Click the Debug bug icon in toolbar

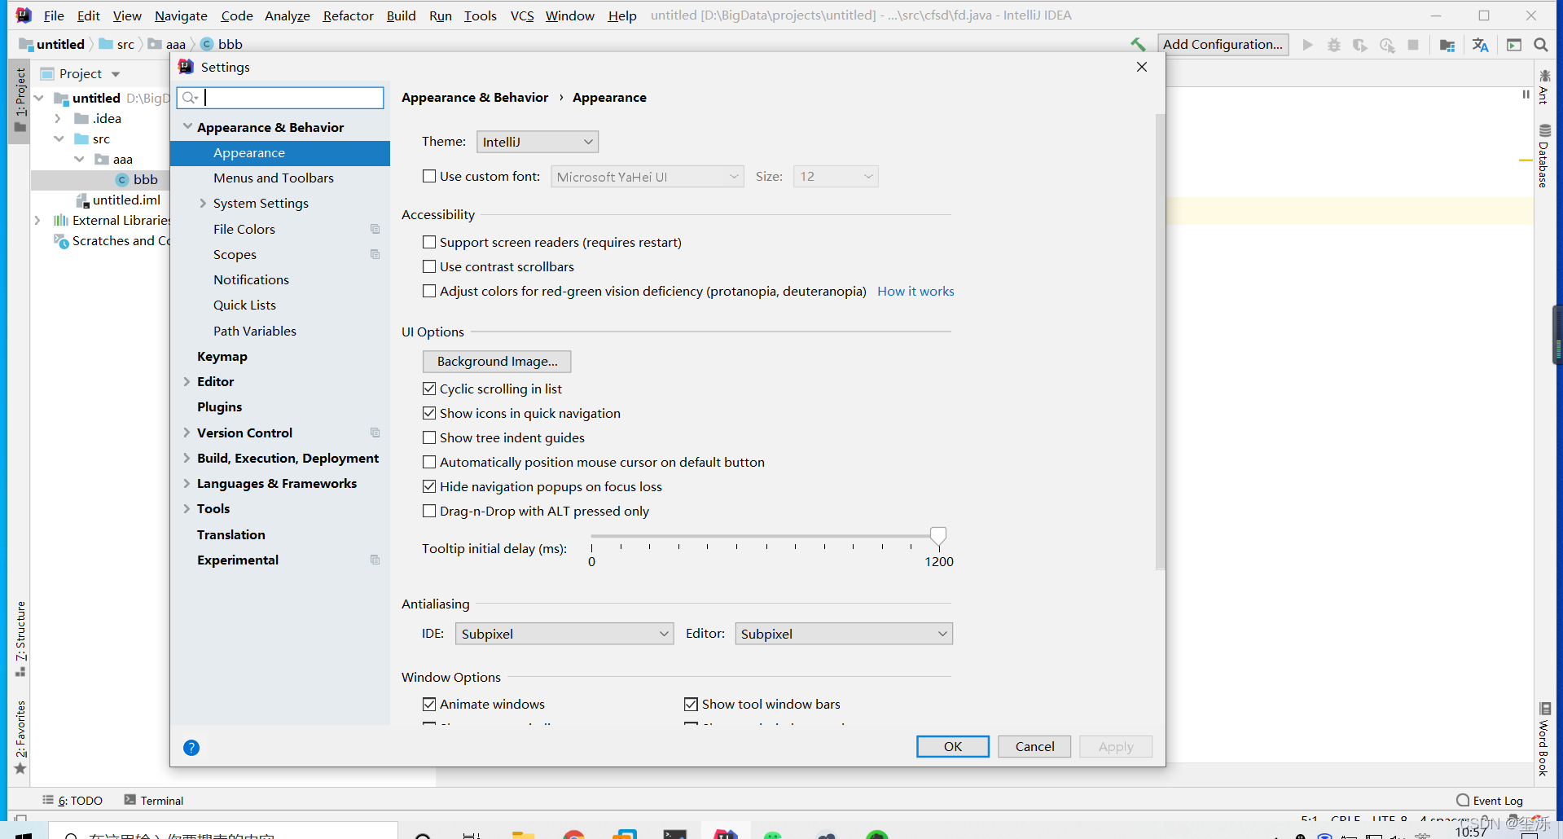click(x=1334, y=45)
